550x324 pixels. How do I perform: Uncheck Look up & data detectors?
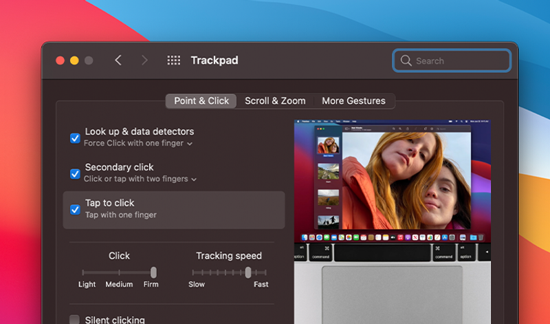[75, 138]
